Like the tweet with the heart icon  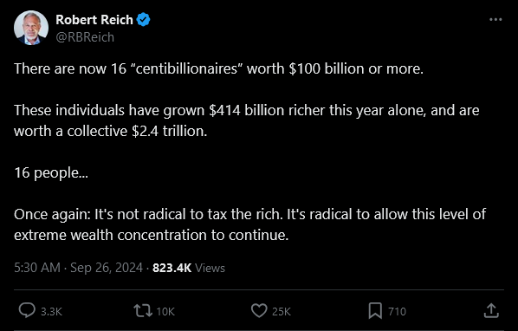[x=259, y=311]
